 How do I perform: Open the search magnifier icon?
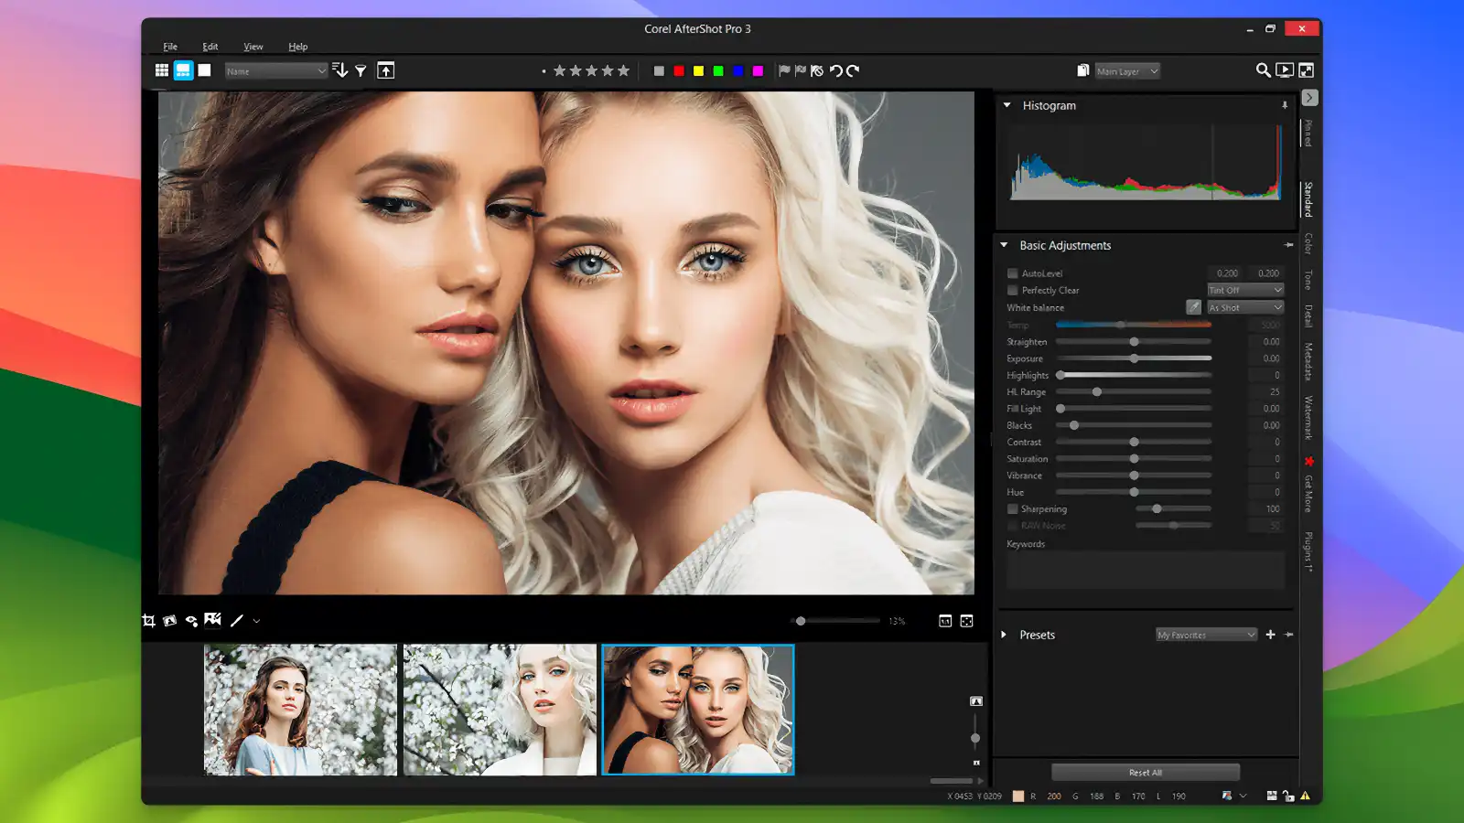1264,69
